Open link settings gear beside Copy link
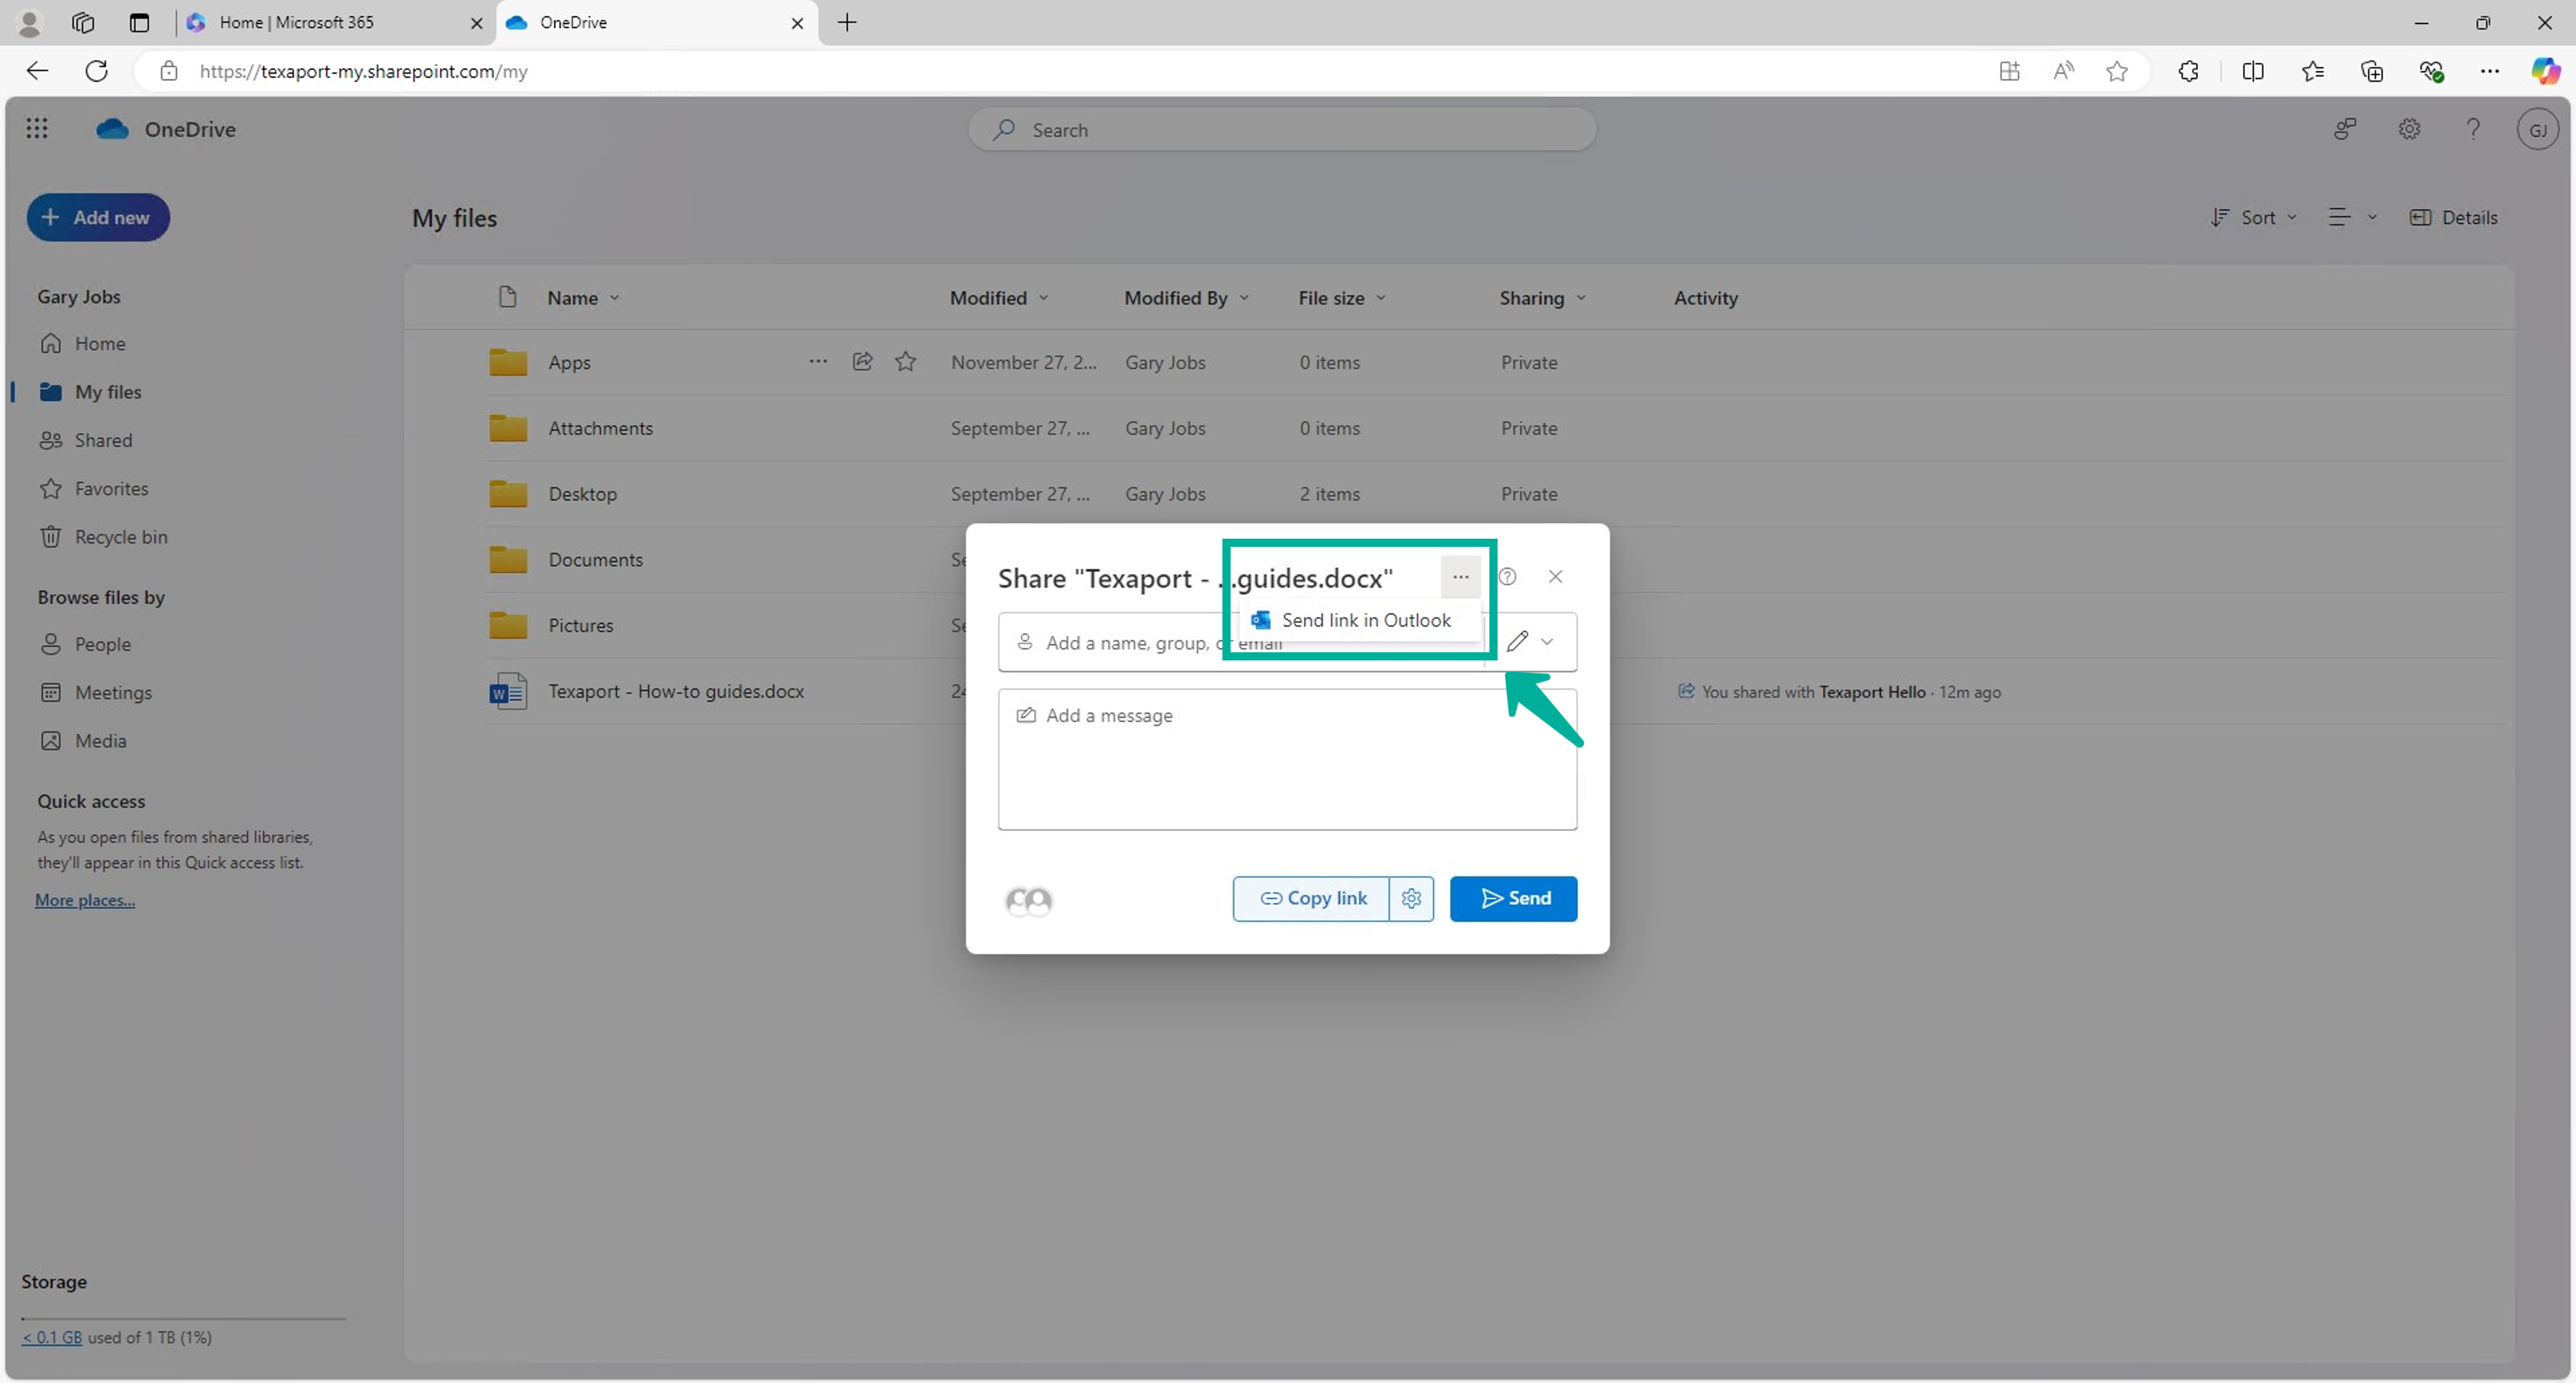The image size is (2576, 1383). point(1411,898)
